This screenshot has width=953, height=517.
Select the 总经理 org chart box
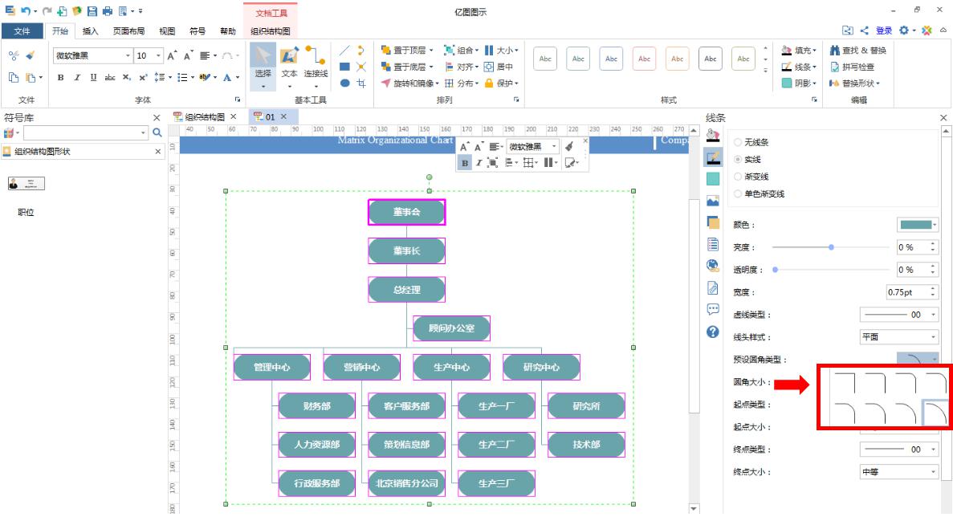pyautogui.click(x=406, y=290)
